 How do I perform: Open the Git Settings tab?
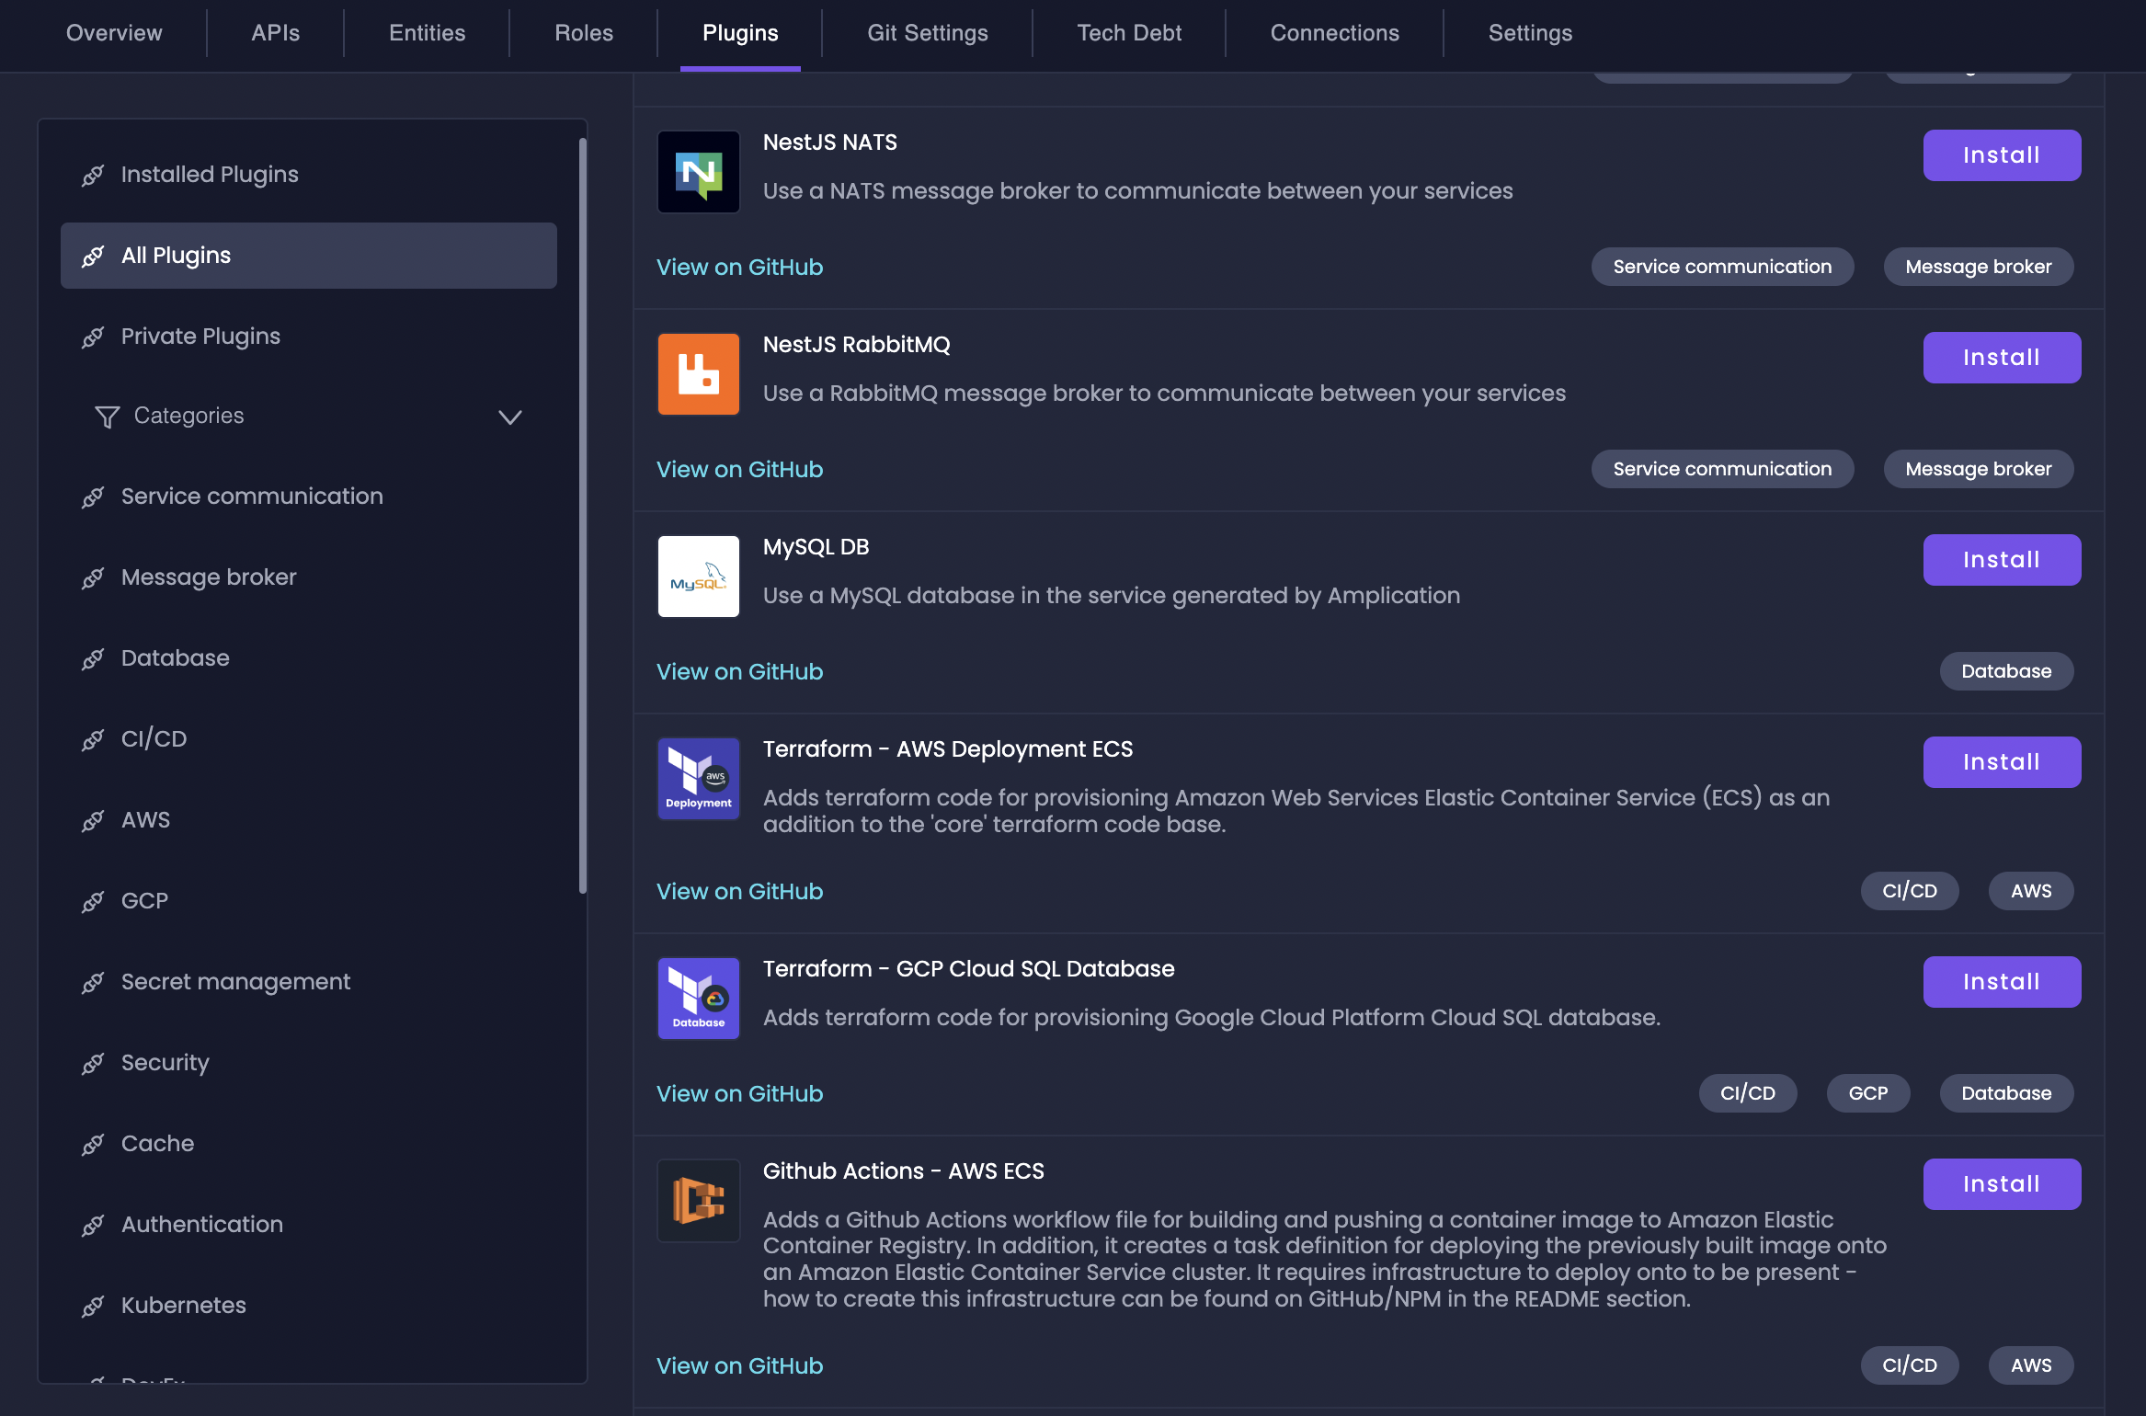click(x=927, y=33)
